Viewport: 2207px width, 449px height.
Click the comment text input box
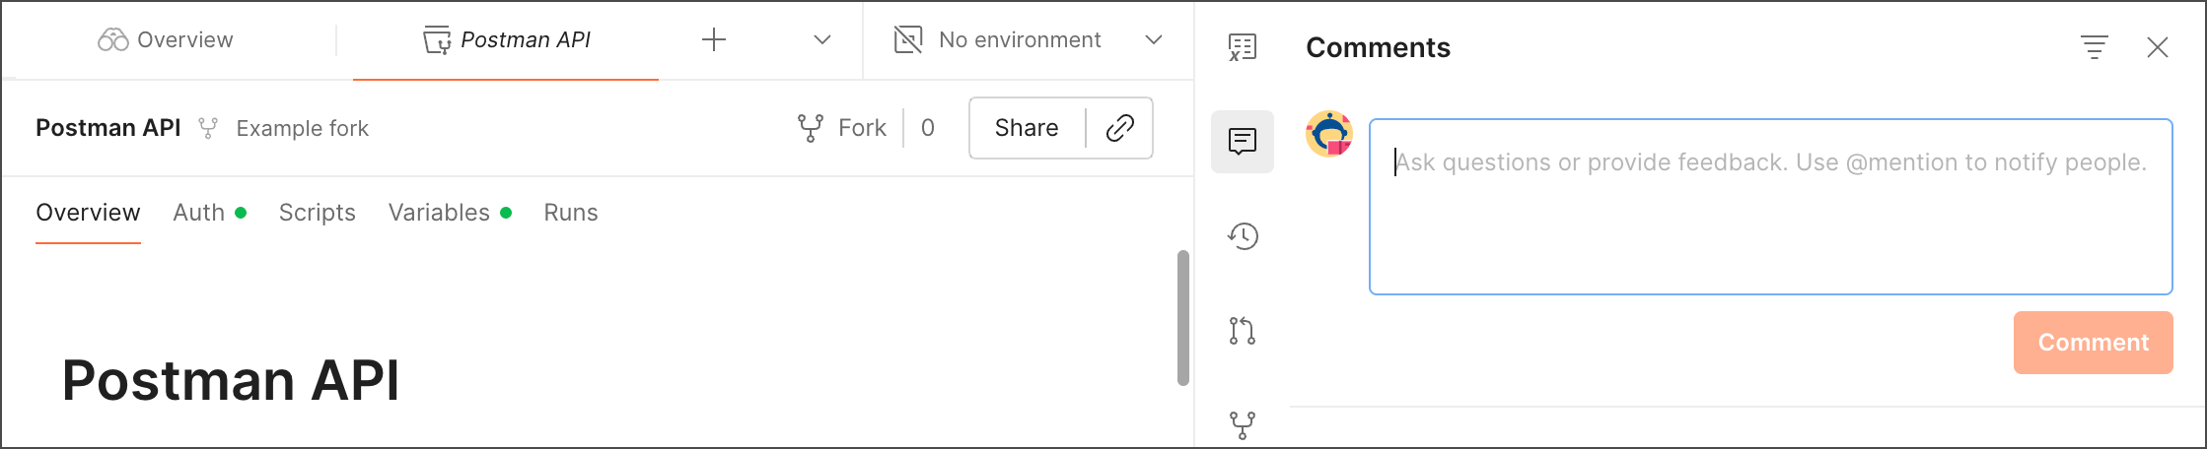tap(1770, 207)
